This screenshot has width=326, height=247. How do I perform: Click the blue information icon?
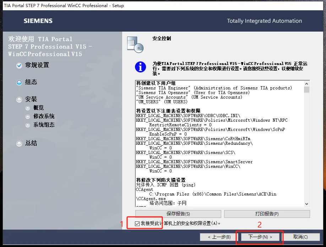pos(140,67)
